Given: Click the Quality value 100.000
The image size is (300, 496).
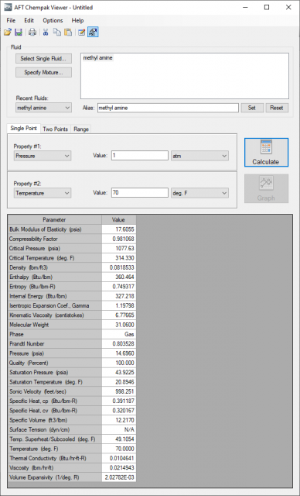Looking at the screenshot, I should pos(118,363).
